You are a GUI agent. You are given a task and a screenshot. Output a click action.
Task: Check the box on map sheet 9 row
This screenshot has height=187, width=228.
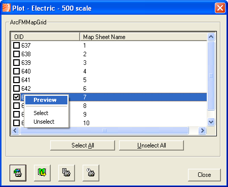pos(16,114)
